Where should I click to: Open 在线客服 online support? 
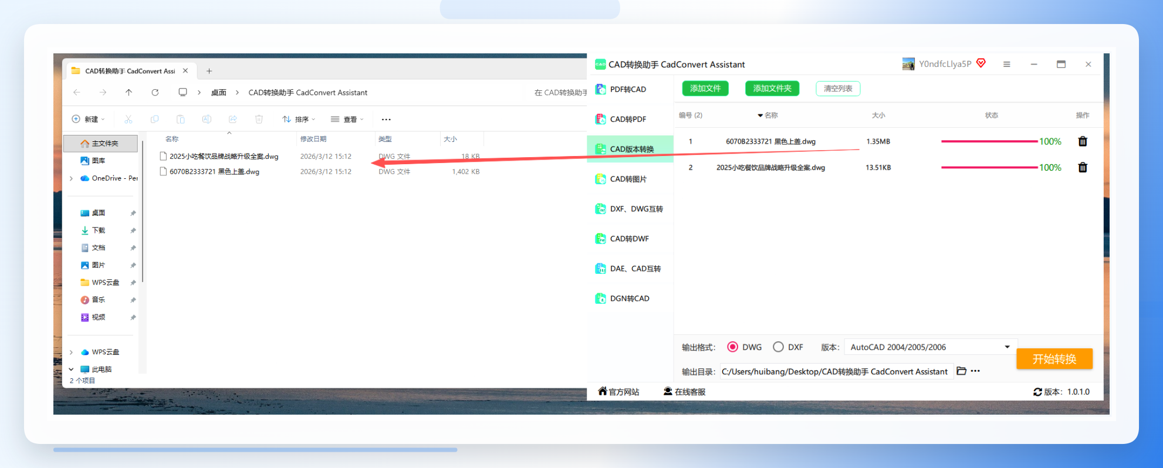coord(684,392)
